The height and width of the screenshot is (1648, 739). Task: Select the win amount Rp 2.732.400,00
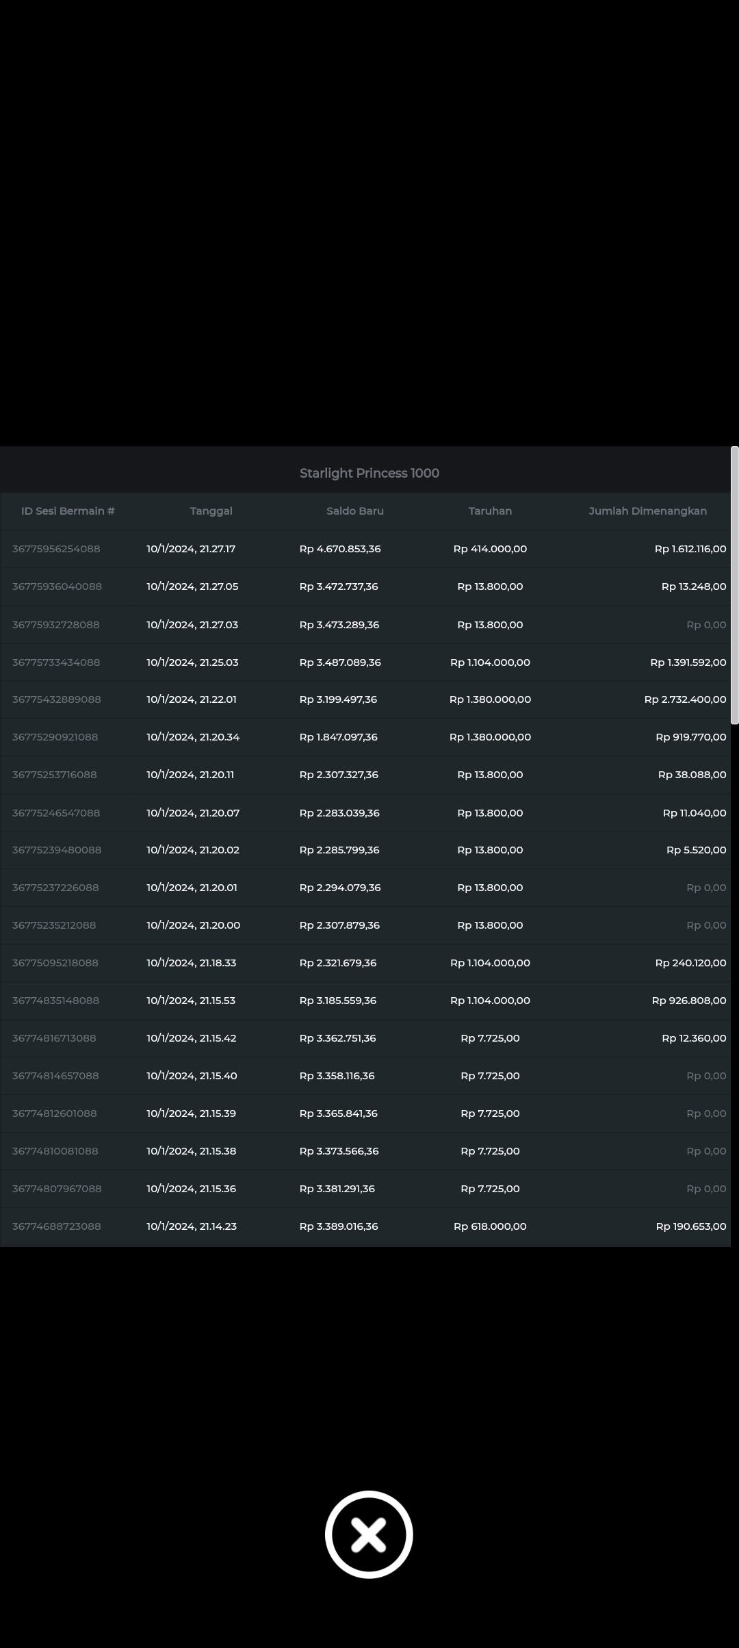click(685, 699)
